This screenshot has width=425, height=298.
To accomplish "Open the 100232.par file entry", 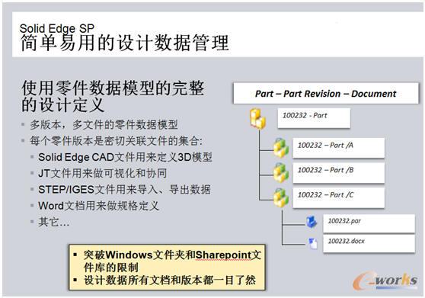I will [369, 223].
